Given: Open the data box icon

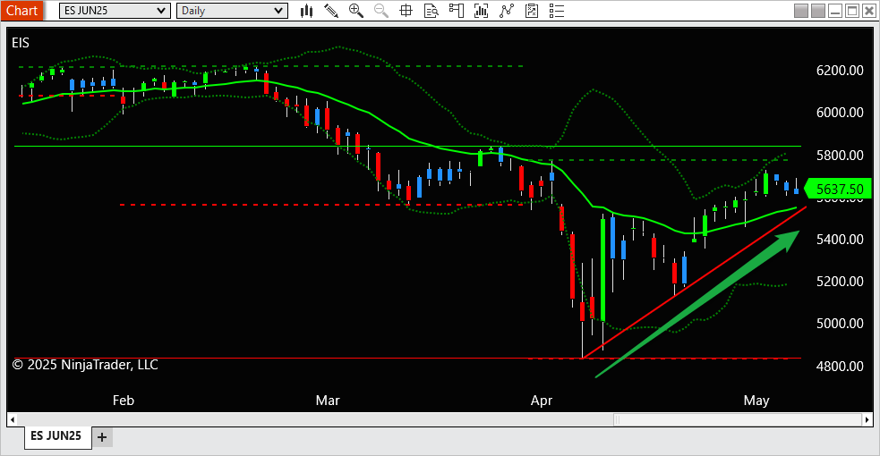Looking at the screenshot, I should (x=431, y=11).
